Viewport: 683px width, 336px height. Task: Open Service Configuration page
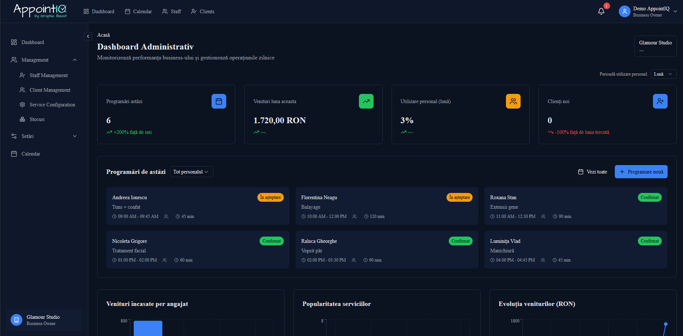(x=48, y=105)
